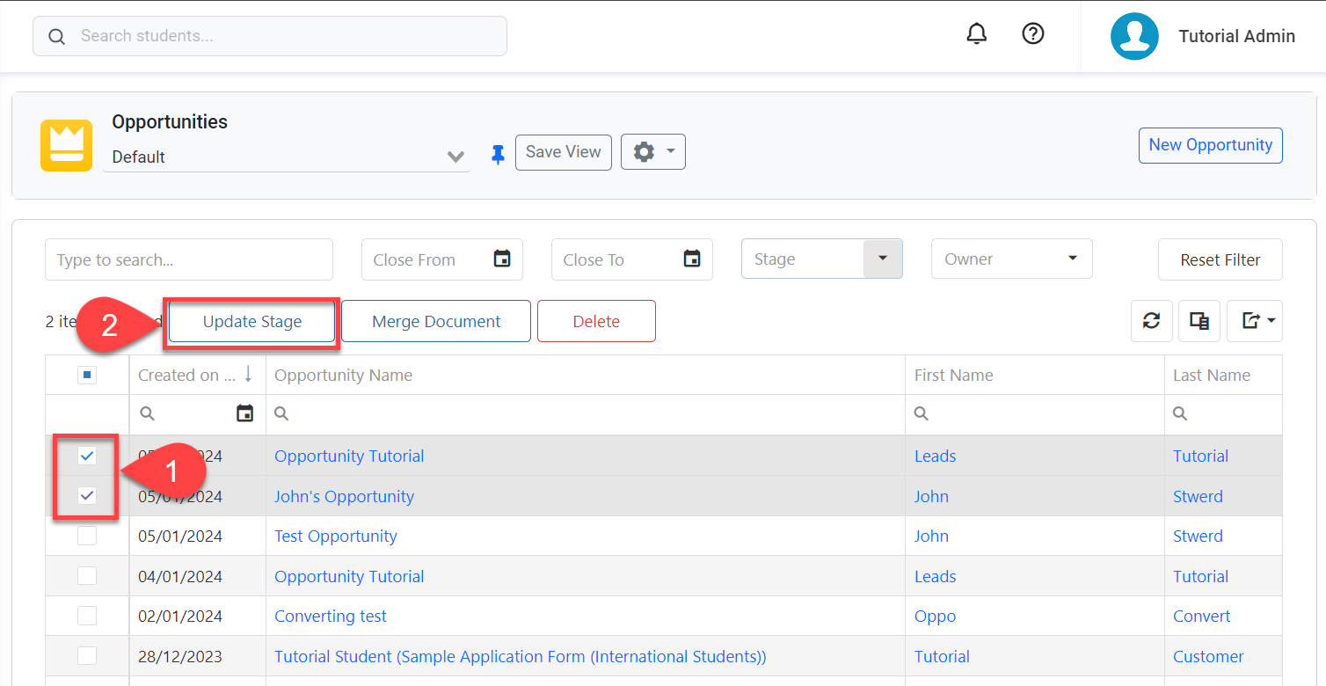The height and width of the screenshot is (686, 1326).
Task: Check the Test Opportunity row checkbox
Action: tap(87, 536)
